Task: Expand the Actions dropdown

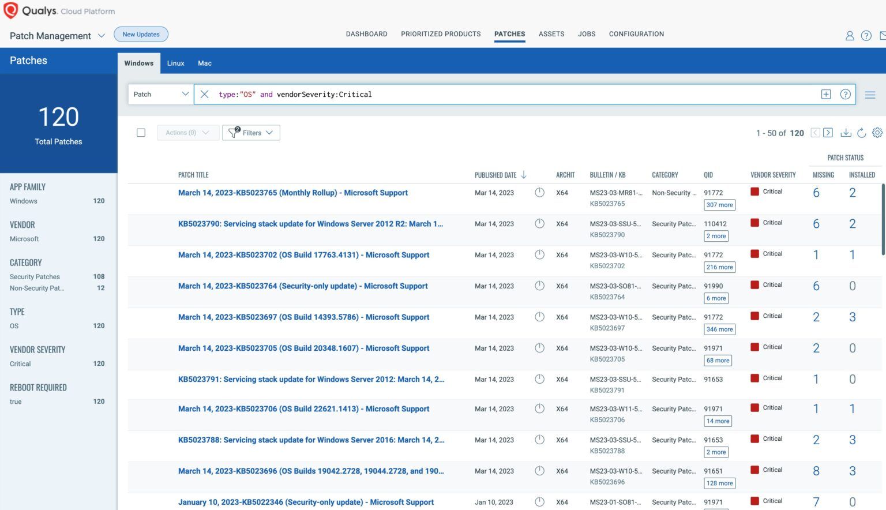Action: [187, 132]
